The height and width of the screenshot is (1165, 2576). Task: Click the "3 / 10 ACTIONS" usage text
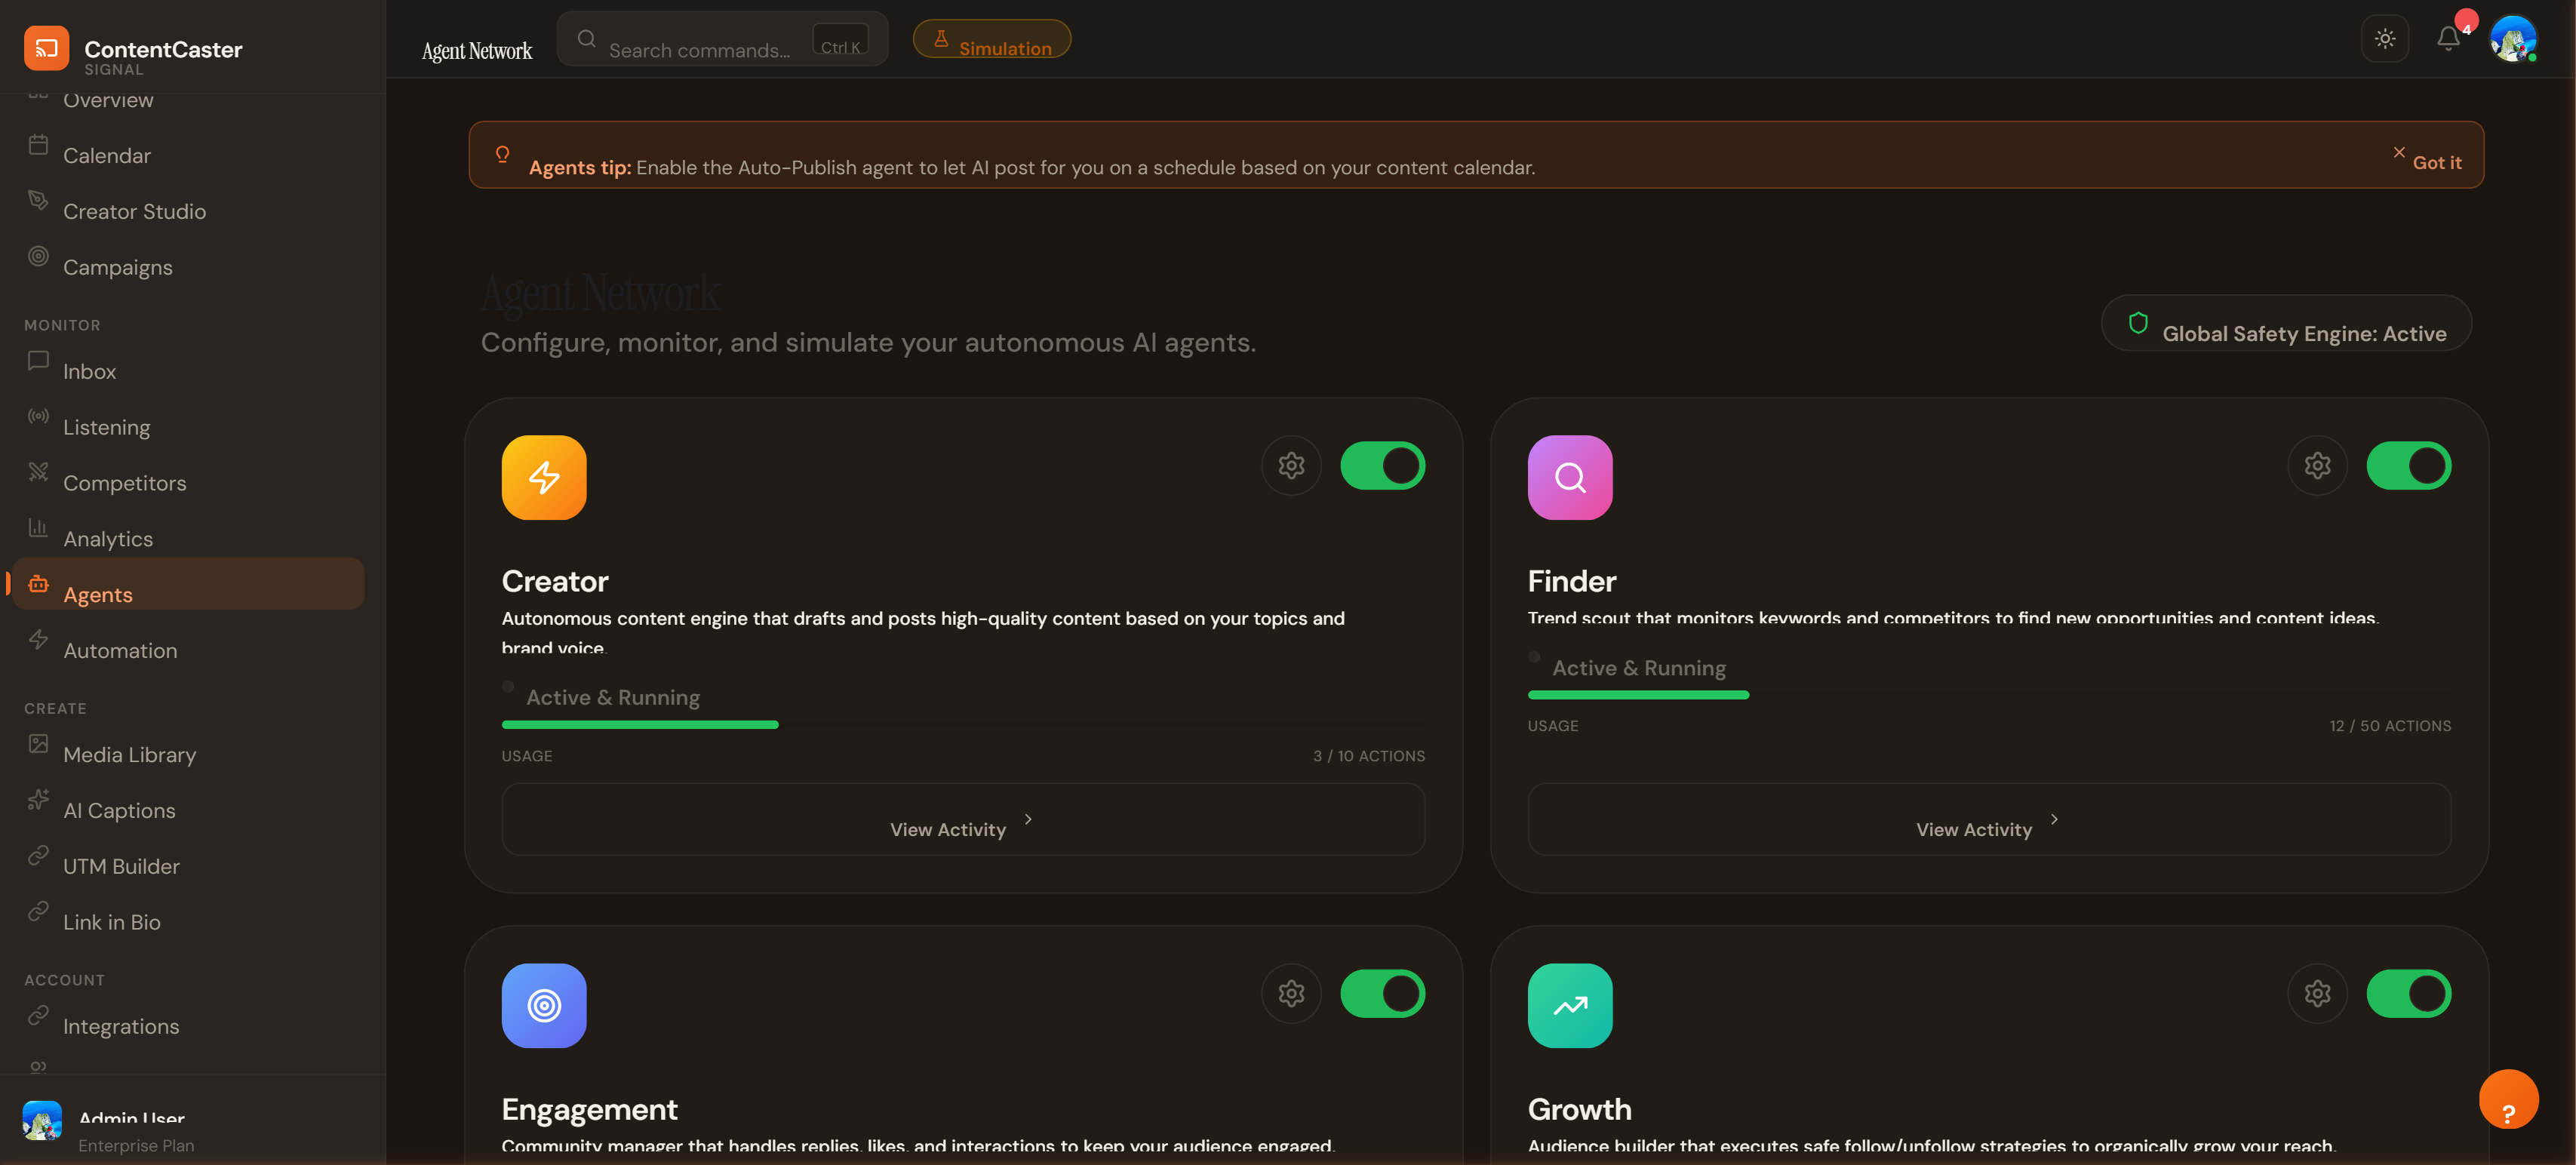coord(1369,756)
